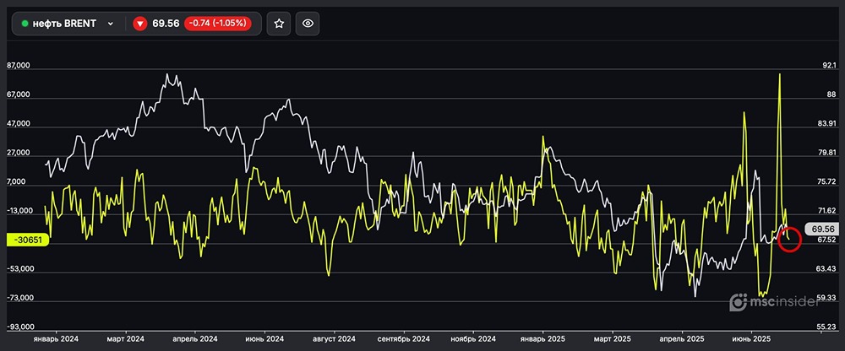Click the red down-triangle price direction icon
The width and height of the screenshot is (845, 351).
coord(140,24)
